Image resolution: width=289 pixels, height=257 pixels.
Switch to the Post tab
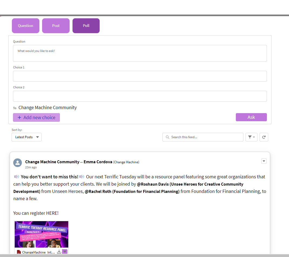pos(56,26)
